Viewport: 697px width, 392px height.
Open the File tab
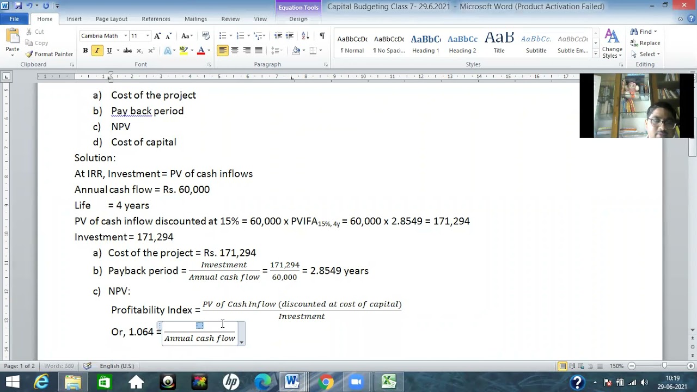point(14,19)
